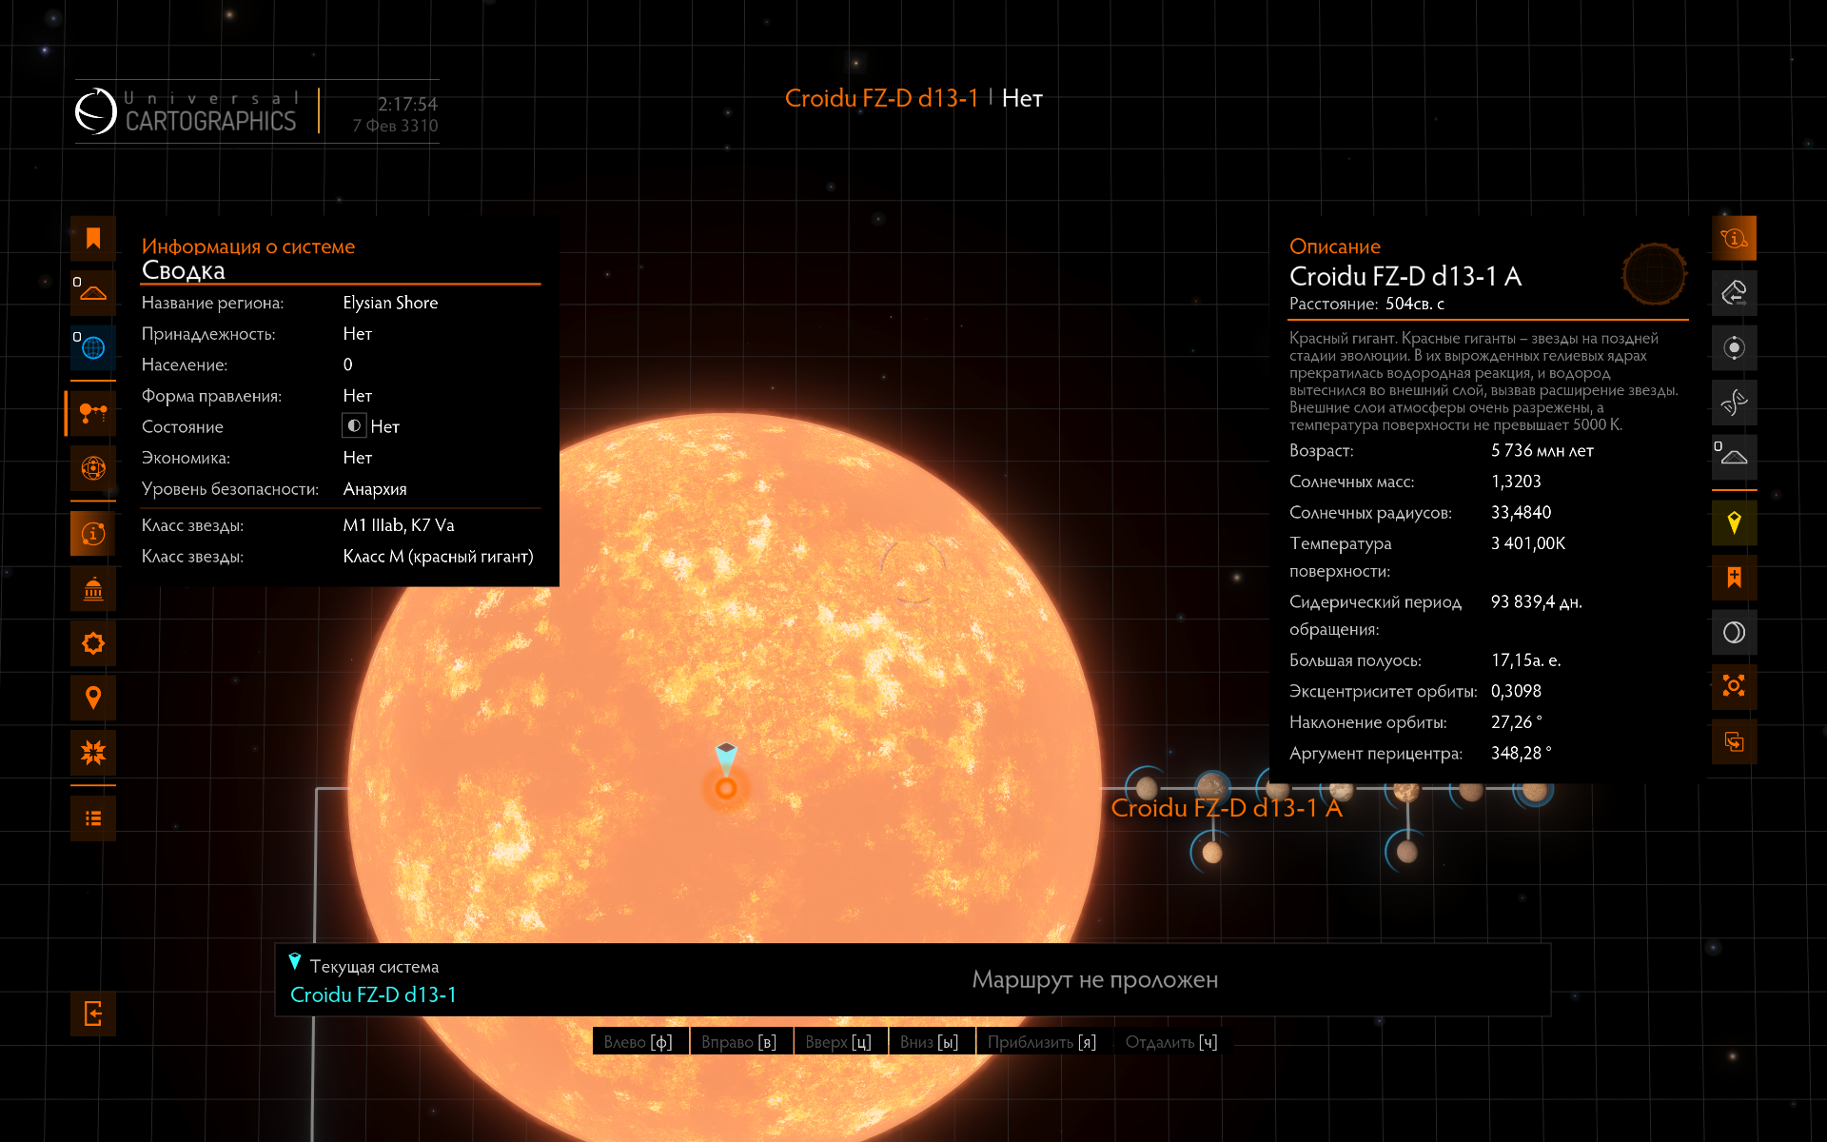Select the thargoid burst icon in left sidebar
Image resolution: width=1827 pixels, height=1142 pixels.
click(x=93, y=753)
